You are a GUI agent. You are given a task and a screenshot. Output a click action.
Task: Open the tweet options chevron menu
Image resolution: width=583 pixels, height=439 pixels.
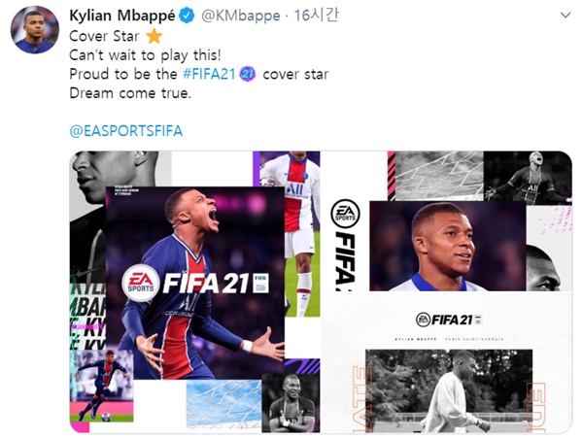click(x=566, y=16)
